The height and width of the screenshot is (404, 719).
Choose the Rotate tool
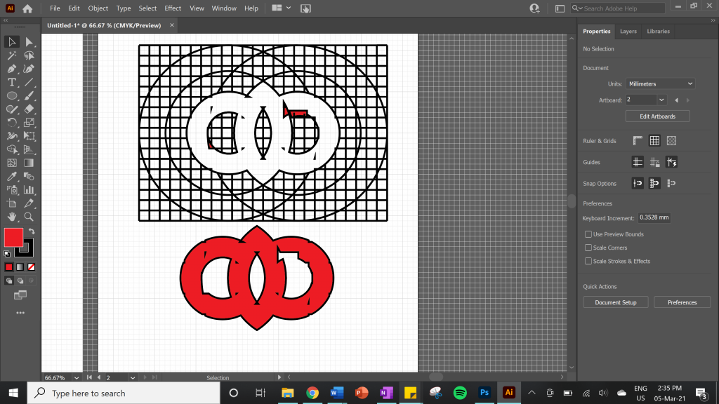coord(12,123)
